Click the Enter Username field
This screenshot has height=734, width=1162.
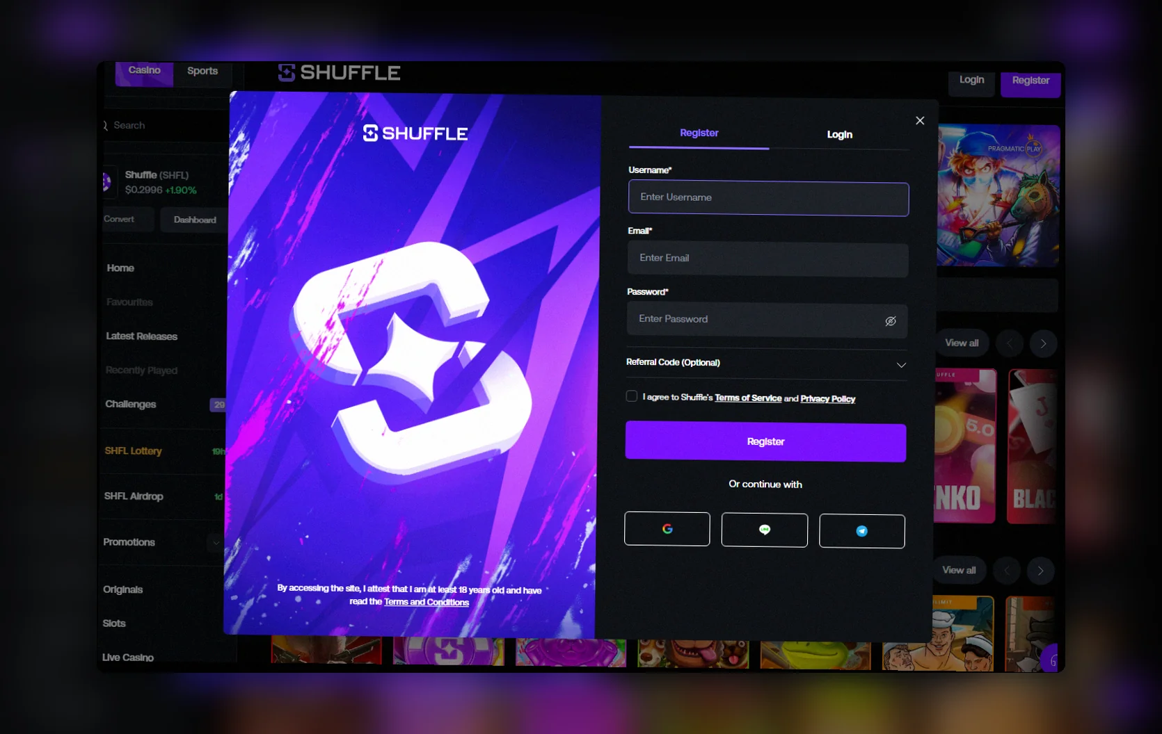[x=768, y=198]
